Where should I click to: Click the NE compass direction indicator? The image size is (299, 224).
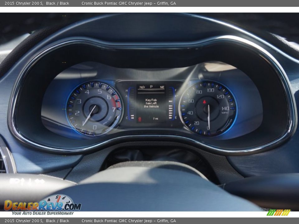(x=162, y=86)
